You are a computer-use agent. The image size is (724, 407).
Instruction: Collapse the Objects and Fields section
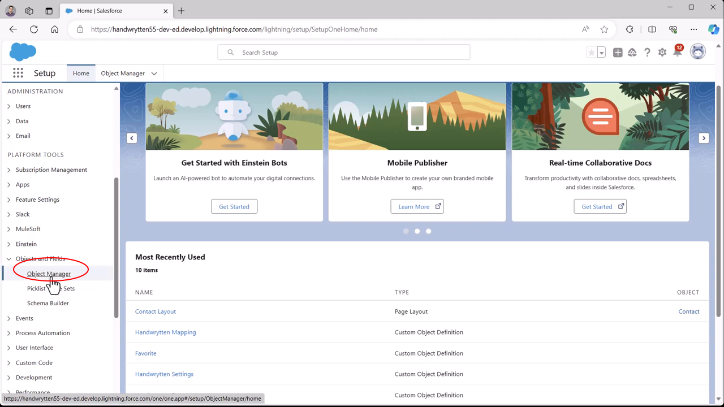click(x=9, y=259)
